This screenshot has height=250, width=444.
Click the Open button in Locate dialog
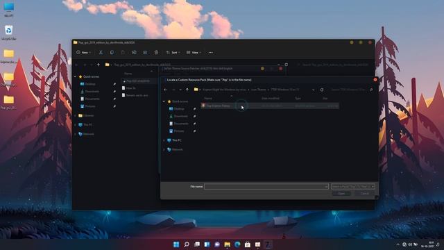coord(341,194)
